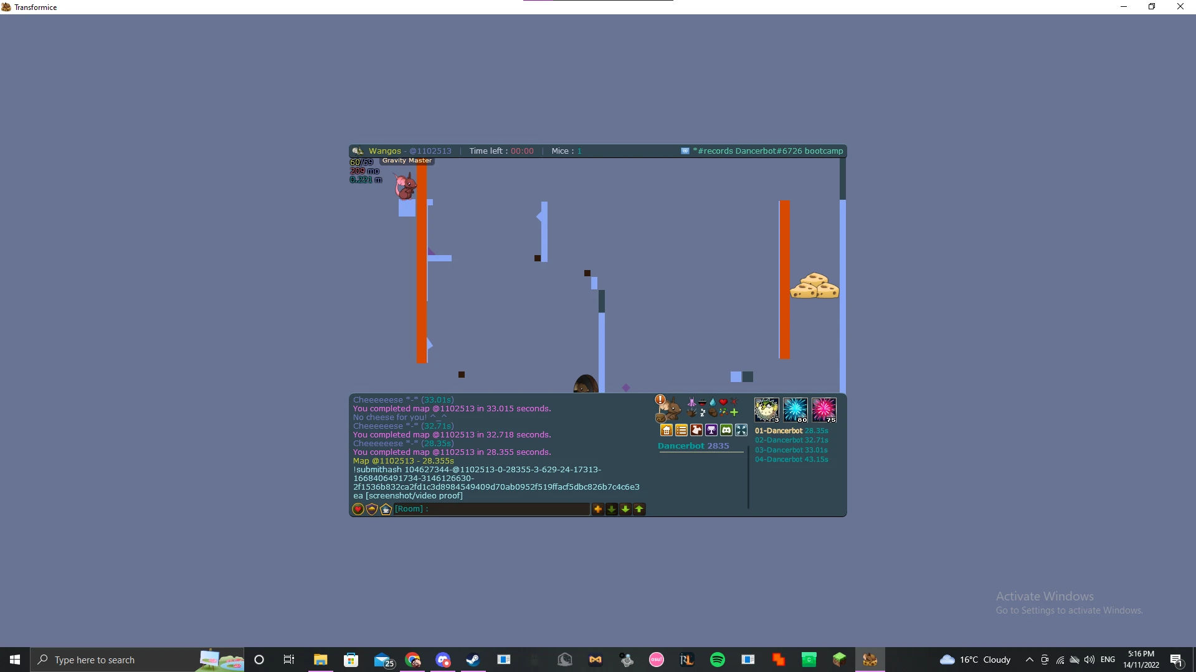
Task: Choose the pink dance emote icon
Action: [691, 402]
